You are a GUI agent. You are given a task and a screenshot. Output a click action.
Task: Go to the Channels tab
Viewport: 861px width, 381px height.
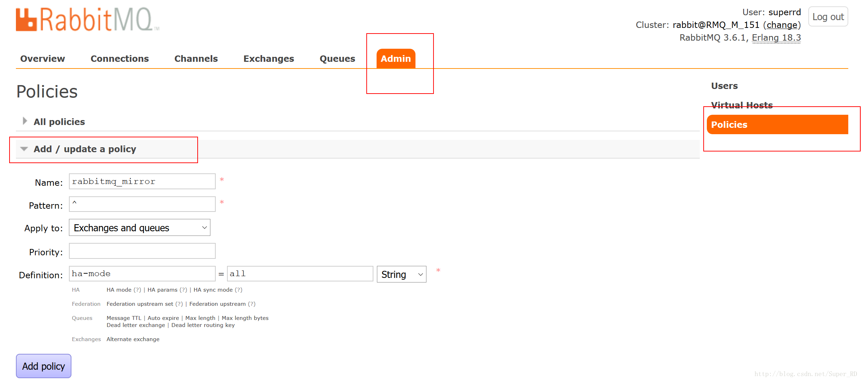[196, 59]
